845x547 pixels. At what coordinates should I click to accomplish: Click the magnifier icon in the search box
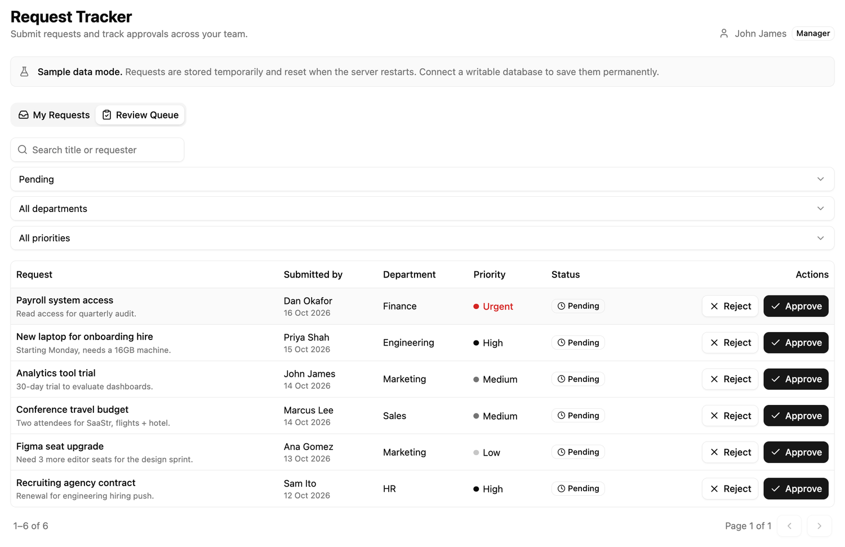click(23, 149)
